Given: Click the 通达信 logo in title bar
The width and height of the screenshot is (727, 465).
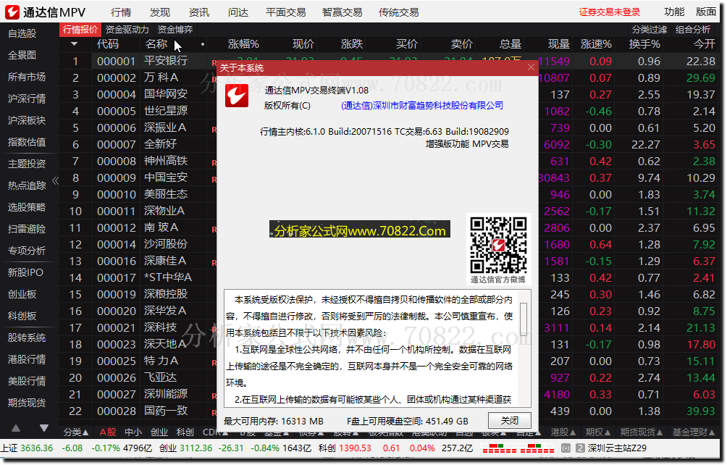Looking at the screenshot, I should pos(12,12).
